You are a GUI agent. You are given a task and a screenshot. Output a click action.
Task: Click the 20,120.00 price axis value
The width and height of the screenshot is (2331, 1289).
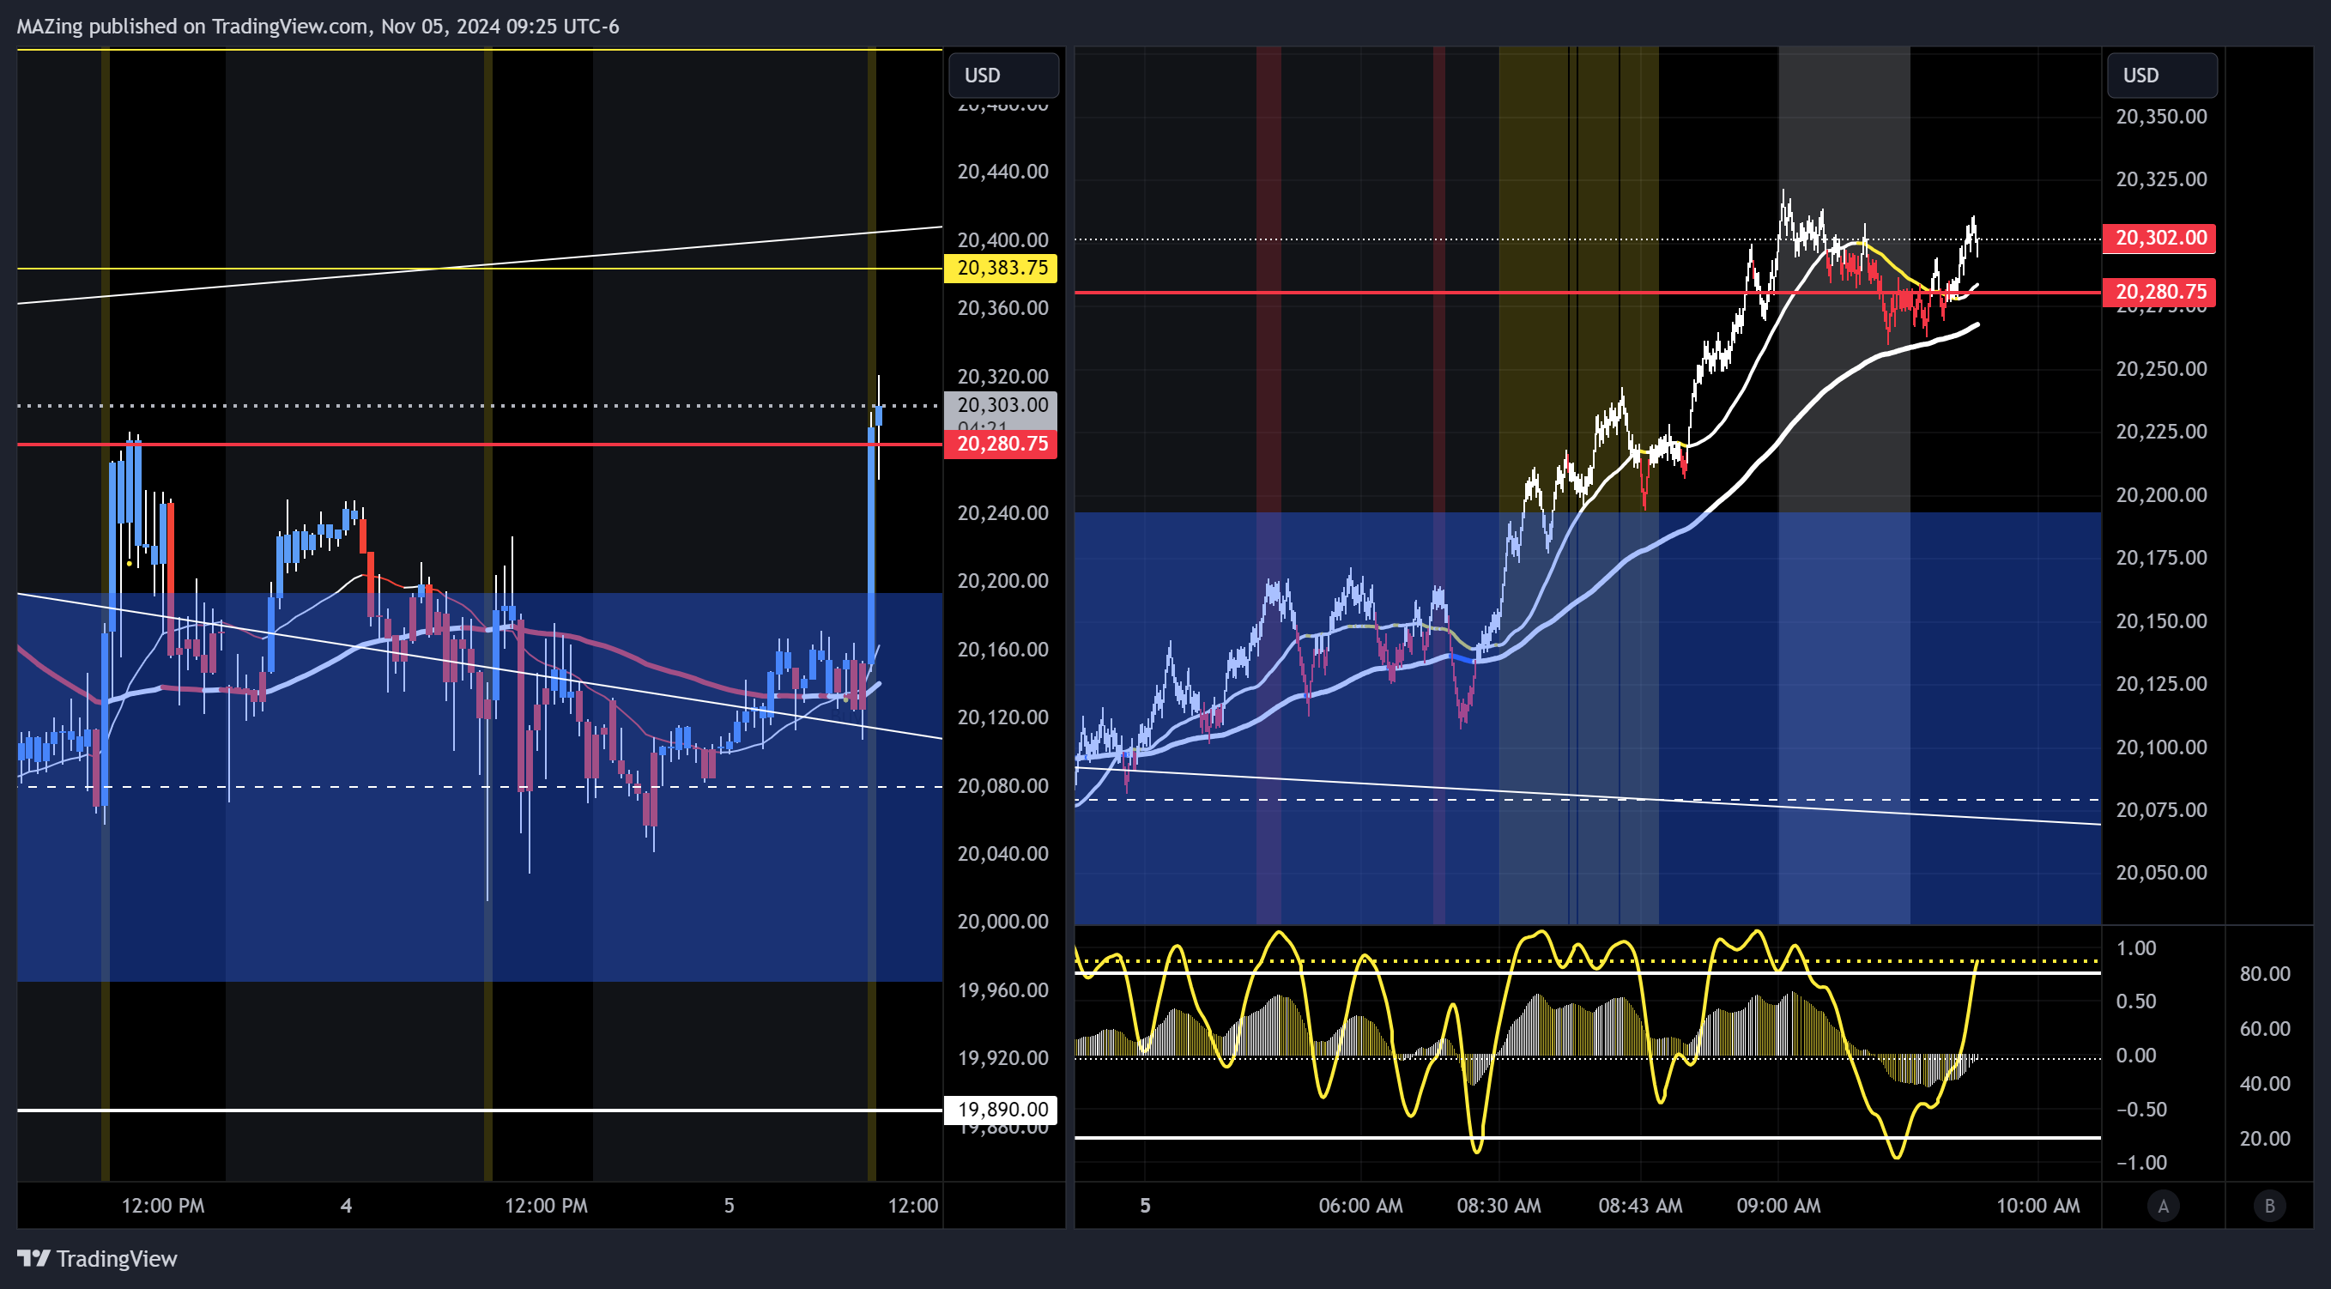(x=1002, y=717)
